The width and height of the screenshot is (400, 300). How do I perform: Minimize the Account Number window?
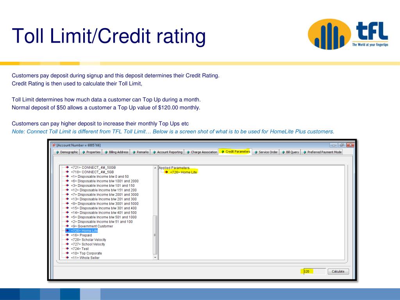(x=334, y=145)
